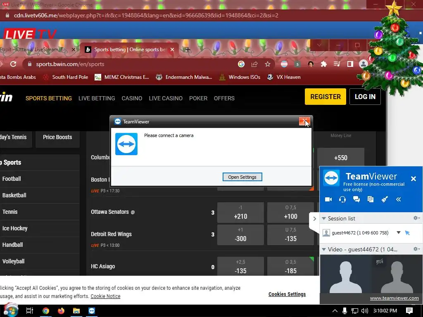
Task: Select Price Boosts tab
Action: [57, 137]
